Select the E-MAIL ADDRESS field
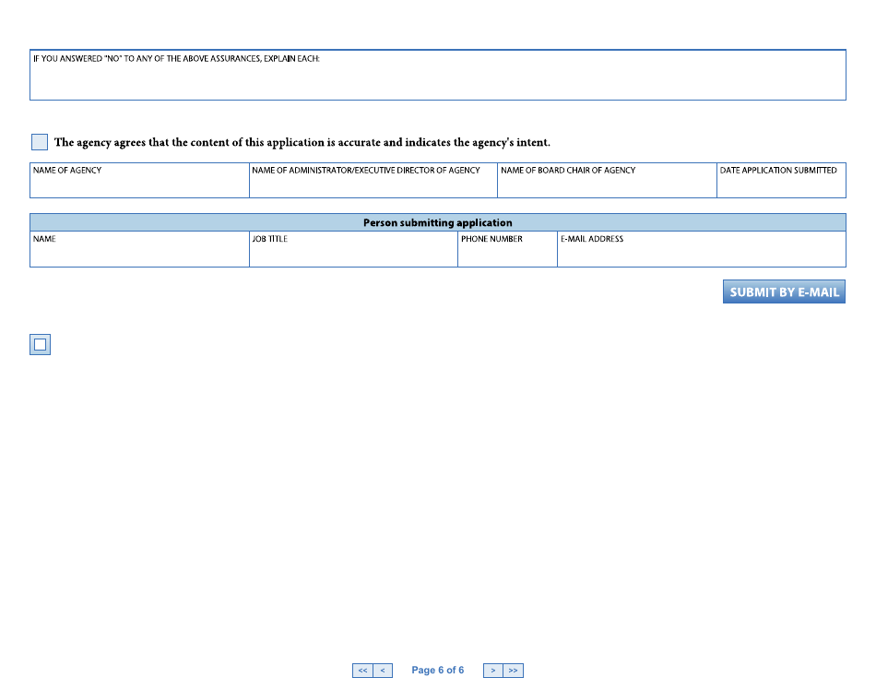 tap(701, 253)
